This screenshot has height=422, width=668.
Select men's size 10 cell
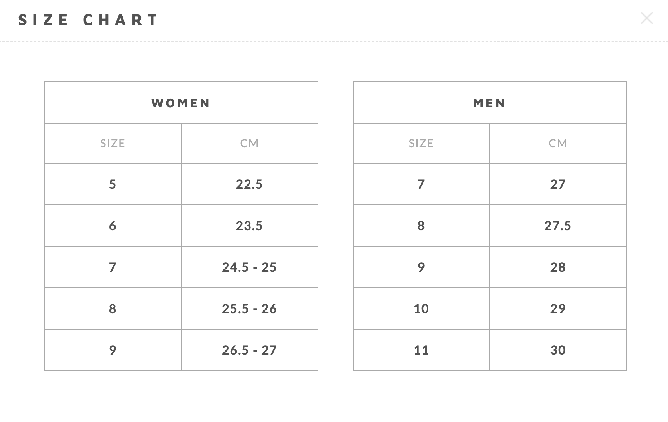421,308
